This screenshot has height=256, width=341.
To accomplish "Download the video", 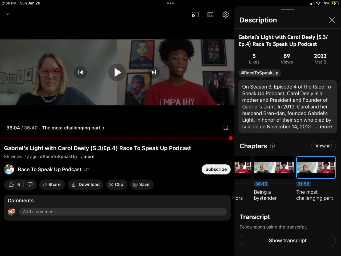I will [x=85, y=185].
